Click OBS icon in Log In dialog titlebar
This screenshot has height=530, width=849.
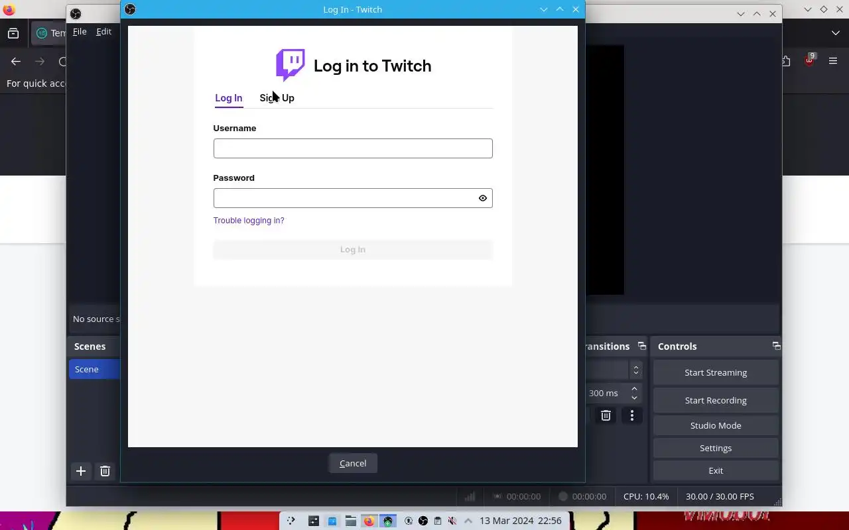(130, 9)
